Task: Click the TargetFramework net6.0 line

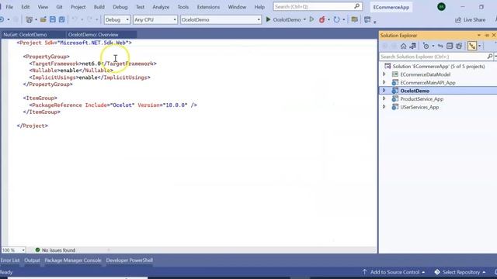Action: pyautogui.click(x=93, y=64)
